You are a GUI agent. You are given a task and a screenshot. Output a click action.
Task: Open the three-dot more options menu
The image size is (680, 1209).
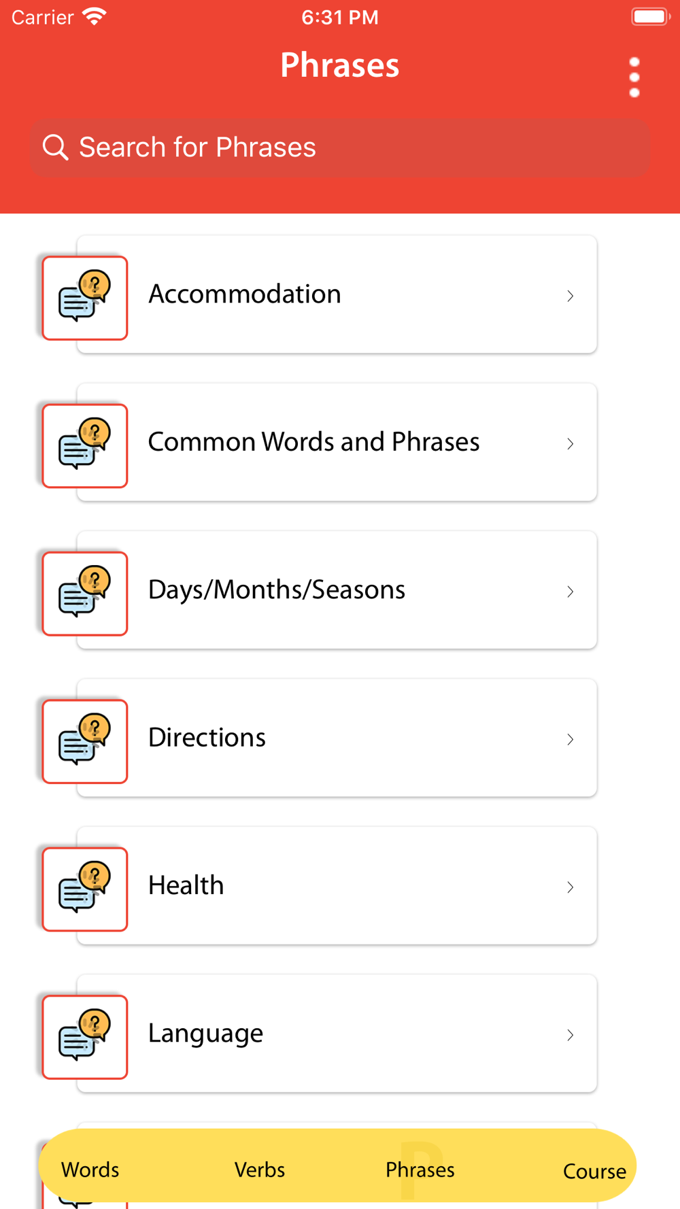[634, 78]
